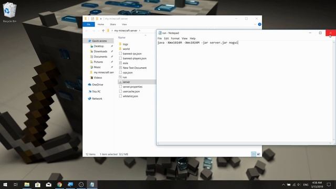
Task: Click 'my minecraft server' breadcrumb in address bar
Action: [125, 30]
